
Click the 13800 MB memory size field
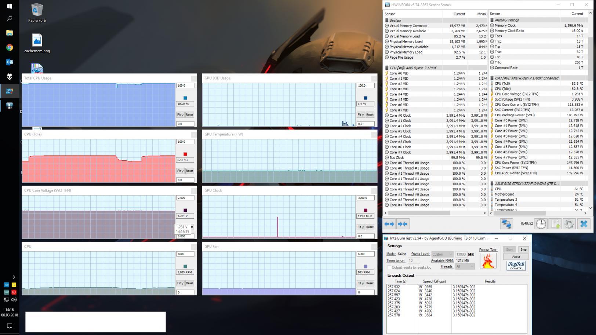(461, 254)
